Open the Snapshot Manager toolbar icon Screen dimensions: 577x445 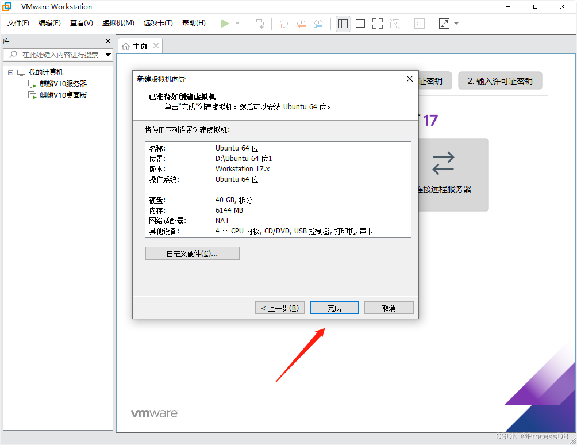(x=318, y=24)
